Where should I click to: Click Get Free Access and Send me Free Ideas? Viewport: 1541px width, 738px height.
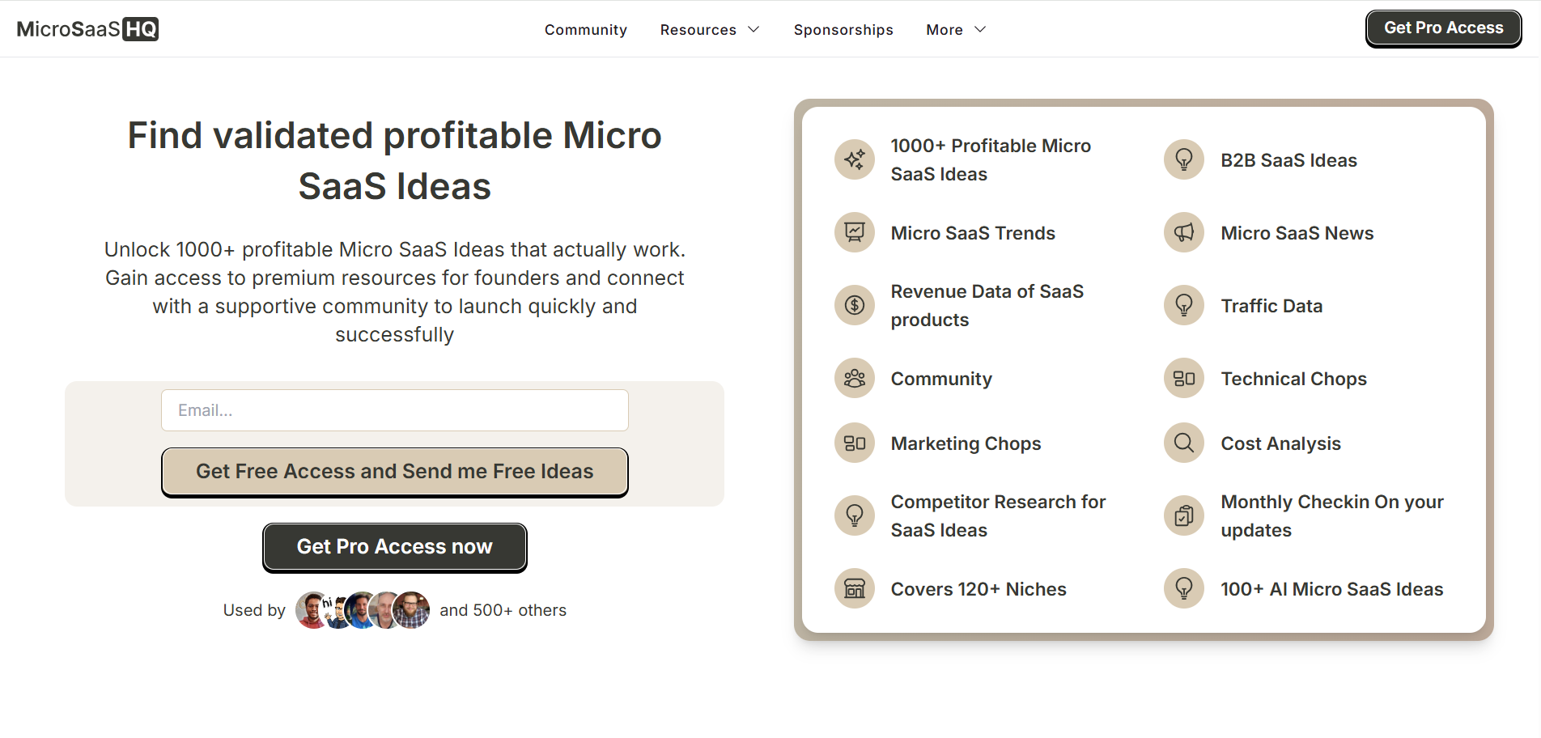(395, 472)
